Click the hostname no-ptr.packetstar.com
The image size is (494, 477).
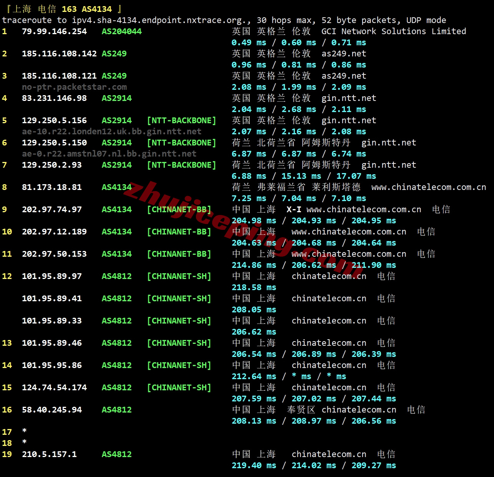[x=74, y=87]
